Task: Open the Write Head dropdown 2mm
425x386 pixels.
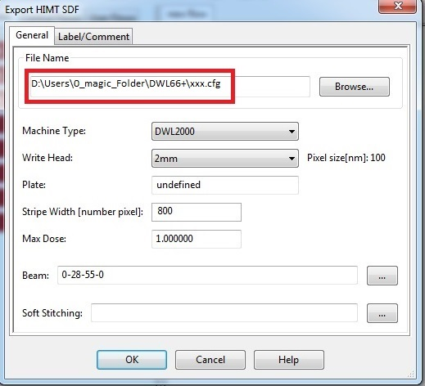Action: pos(225,158)
